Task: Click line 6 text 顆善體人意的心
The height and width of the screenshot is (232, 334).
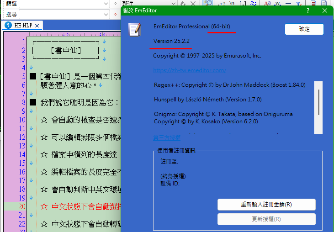Action: tap(69, 85)
